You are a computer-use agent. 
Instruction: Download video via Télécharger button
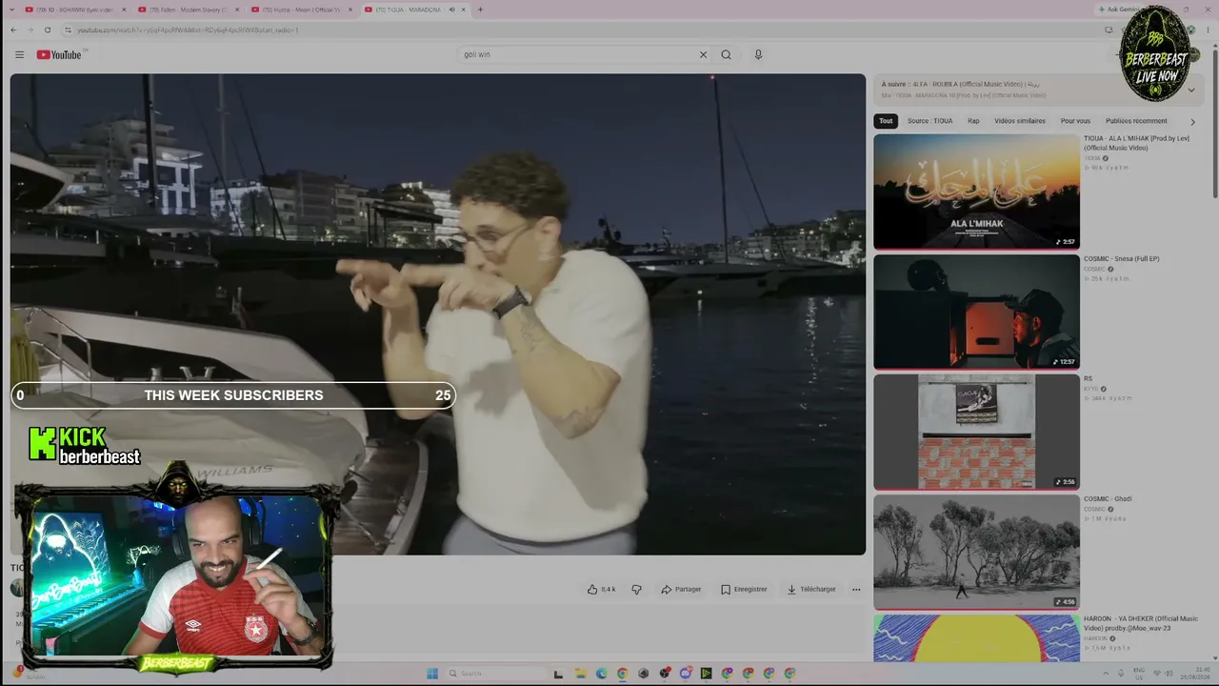click(811, 589)
